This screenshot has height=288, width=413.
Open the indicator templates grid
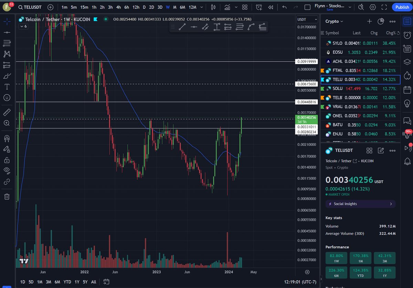(244, 7)
